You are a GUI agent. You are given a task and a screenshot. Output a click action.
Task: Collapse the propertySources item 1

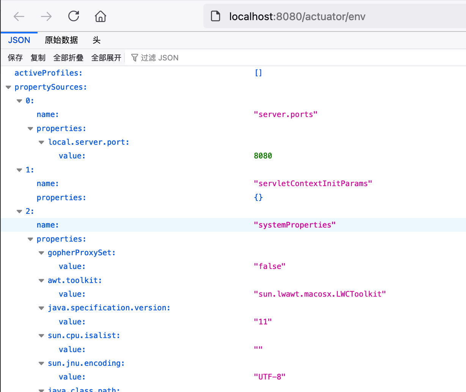[19, 170]
